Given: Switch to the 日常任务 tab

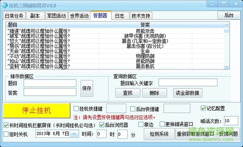Looking at the screenshot, I should [14, 16].
